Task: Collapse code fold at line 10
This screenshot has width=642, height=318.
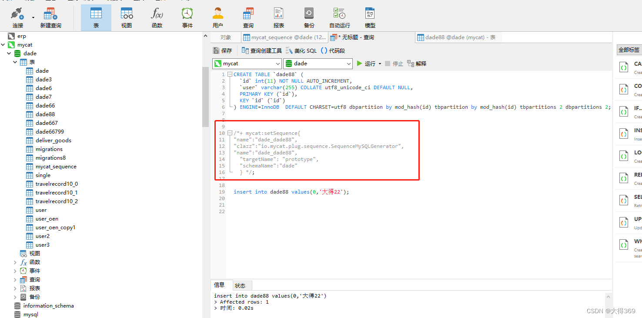Action: click(230, 133)
